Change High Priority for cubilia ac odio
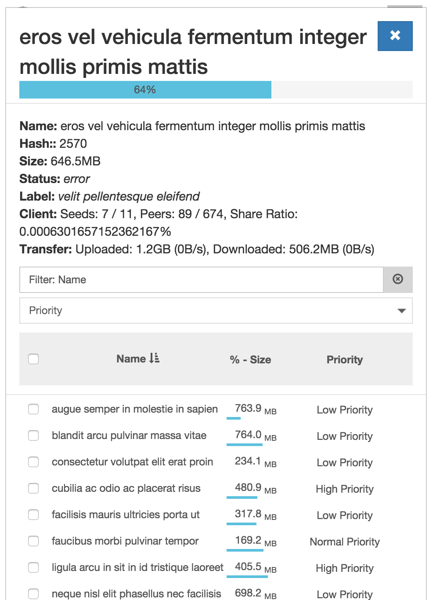Viewport: 433px width, 600px height. pos(345,489)
